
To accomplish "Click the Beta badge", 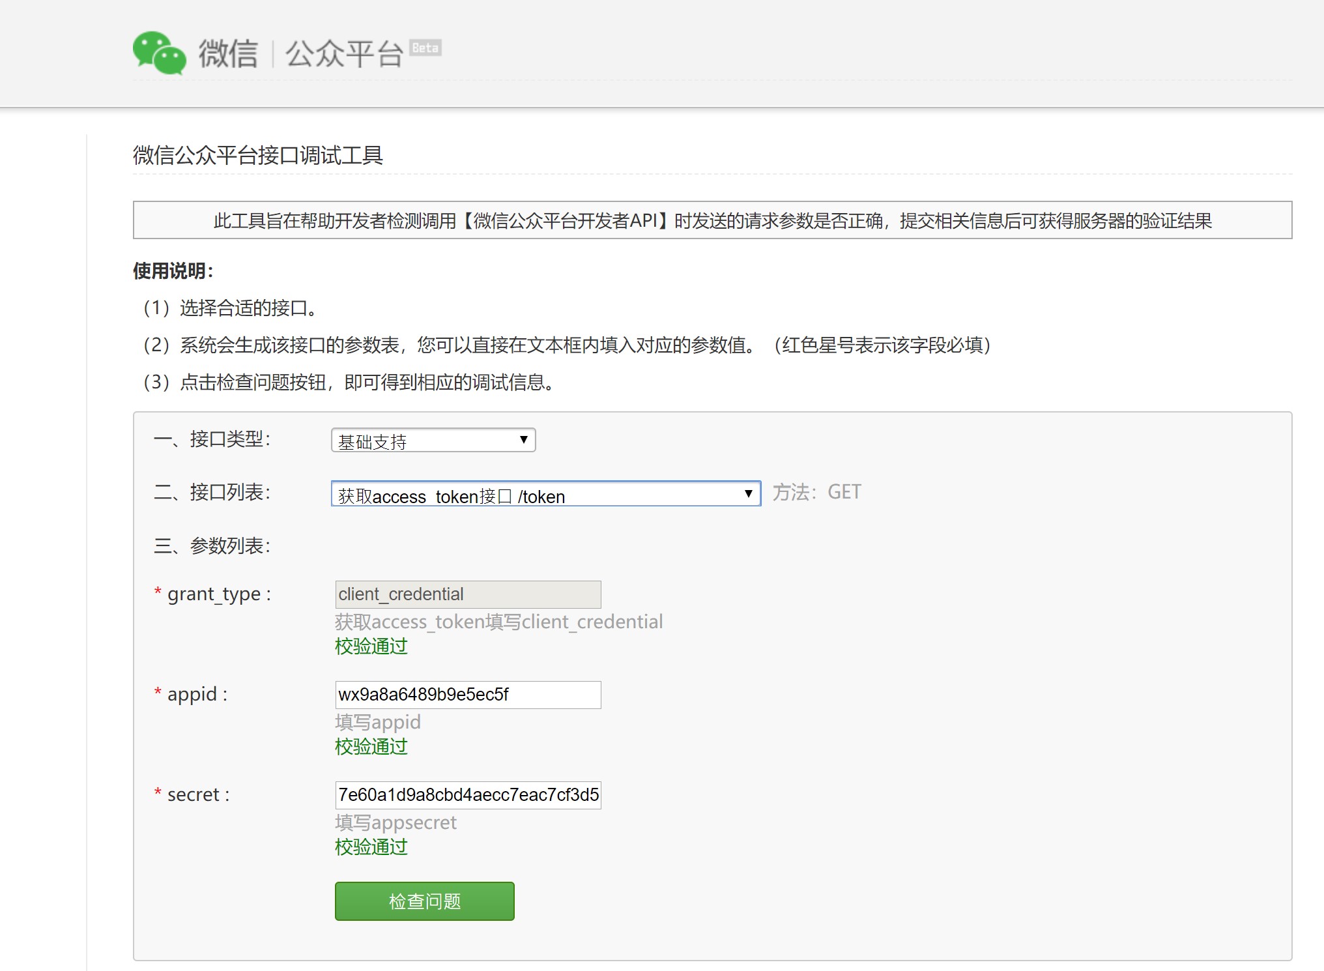I will tap(425, 48).
